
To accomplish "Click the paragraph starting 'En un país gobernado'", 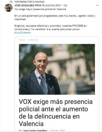I will click(55, 18).
